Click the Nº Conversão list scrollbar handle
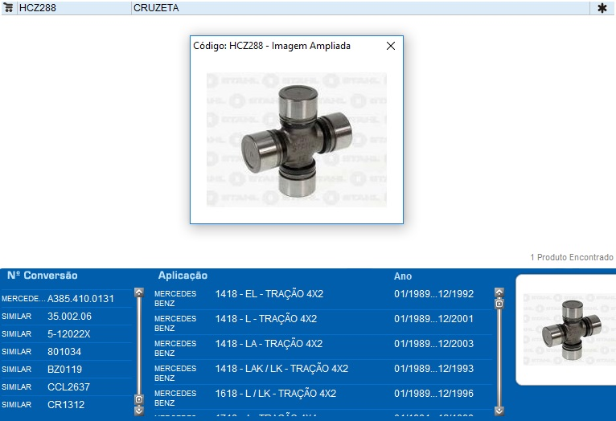616x421 pixels. (139, 399)
